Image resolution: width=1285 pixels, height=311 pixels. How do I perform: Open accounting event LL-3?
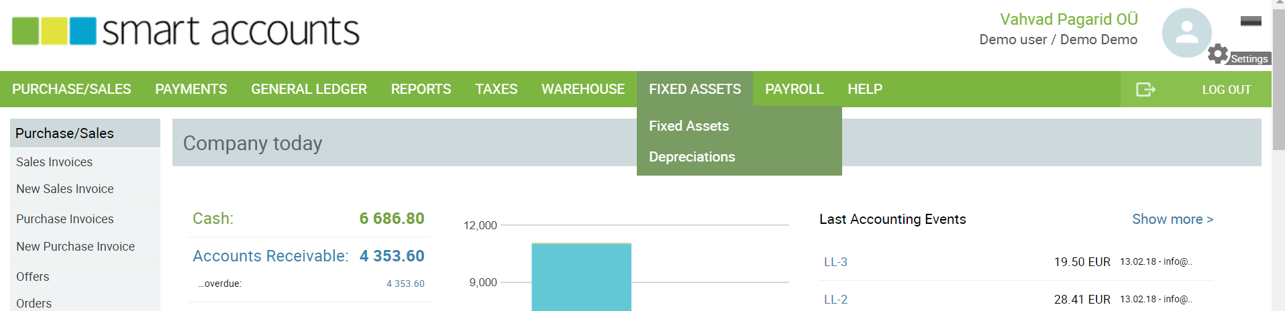click(x=835, y=262)
